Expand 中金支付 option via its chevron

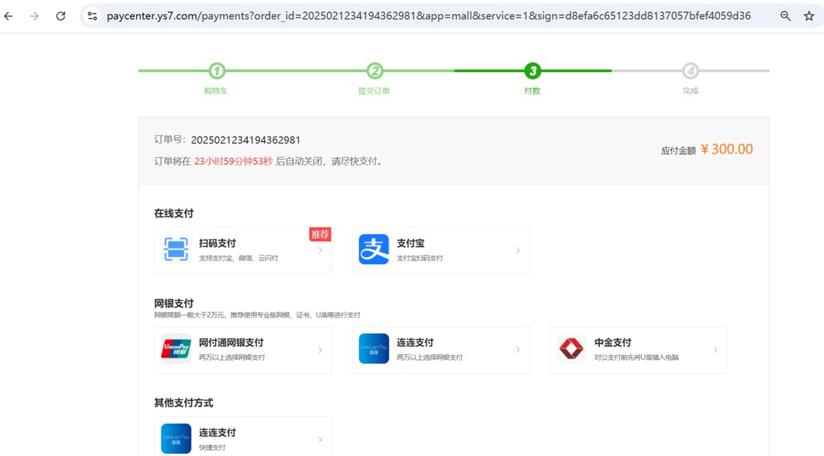click(x=716, y=350)
